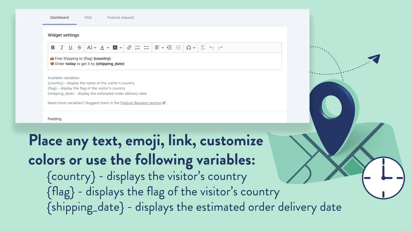The width and height of the screenshot is (412, 231).
Task: Switch to the FAQ tab
Action: [88, 17]
